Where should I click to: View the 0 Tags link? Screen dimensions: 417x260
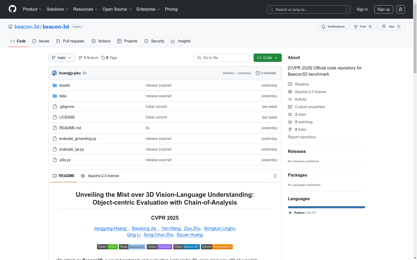click(x=109, y=58)
